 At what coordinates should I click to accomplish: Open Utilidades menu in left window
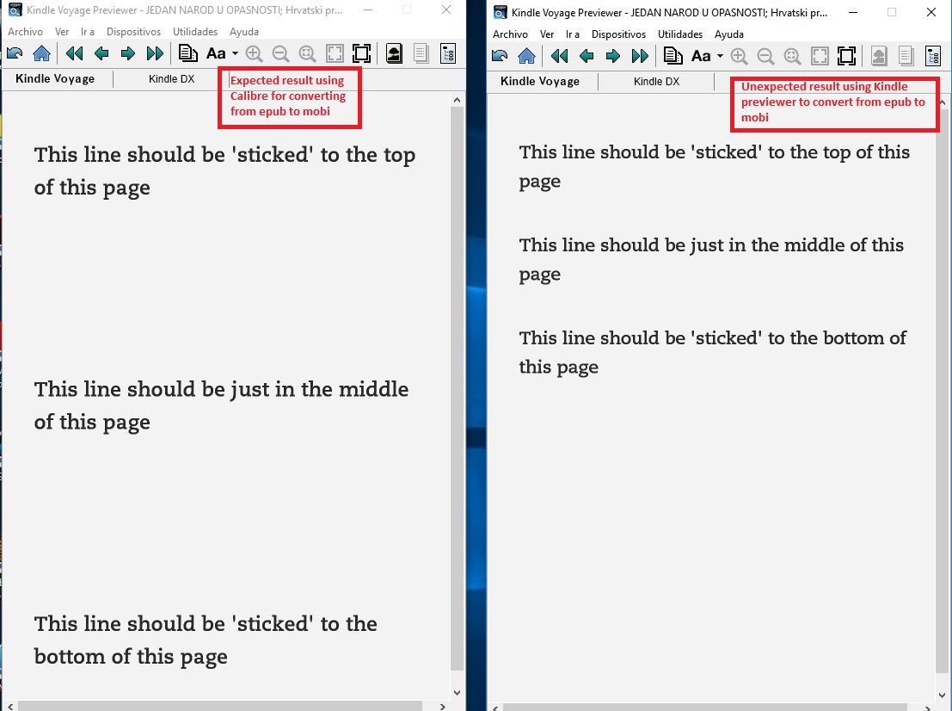pos(195,32)
